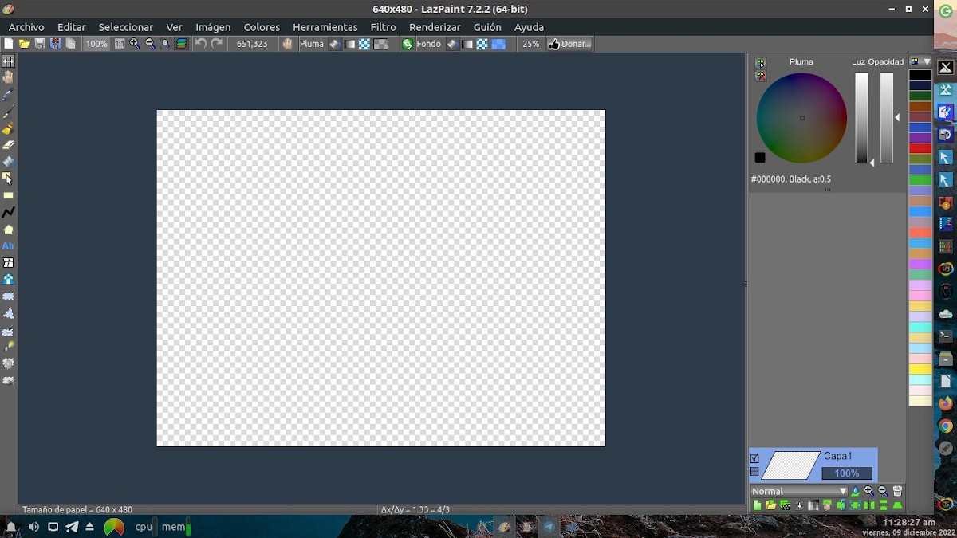Select the Magic wand tool in the toolbox
This screenshot has height=538, width=957.
[x=8, y=347]
